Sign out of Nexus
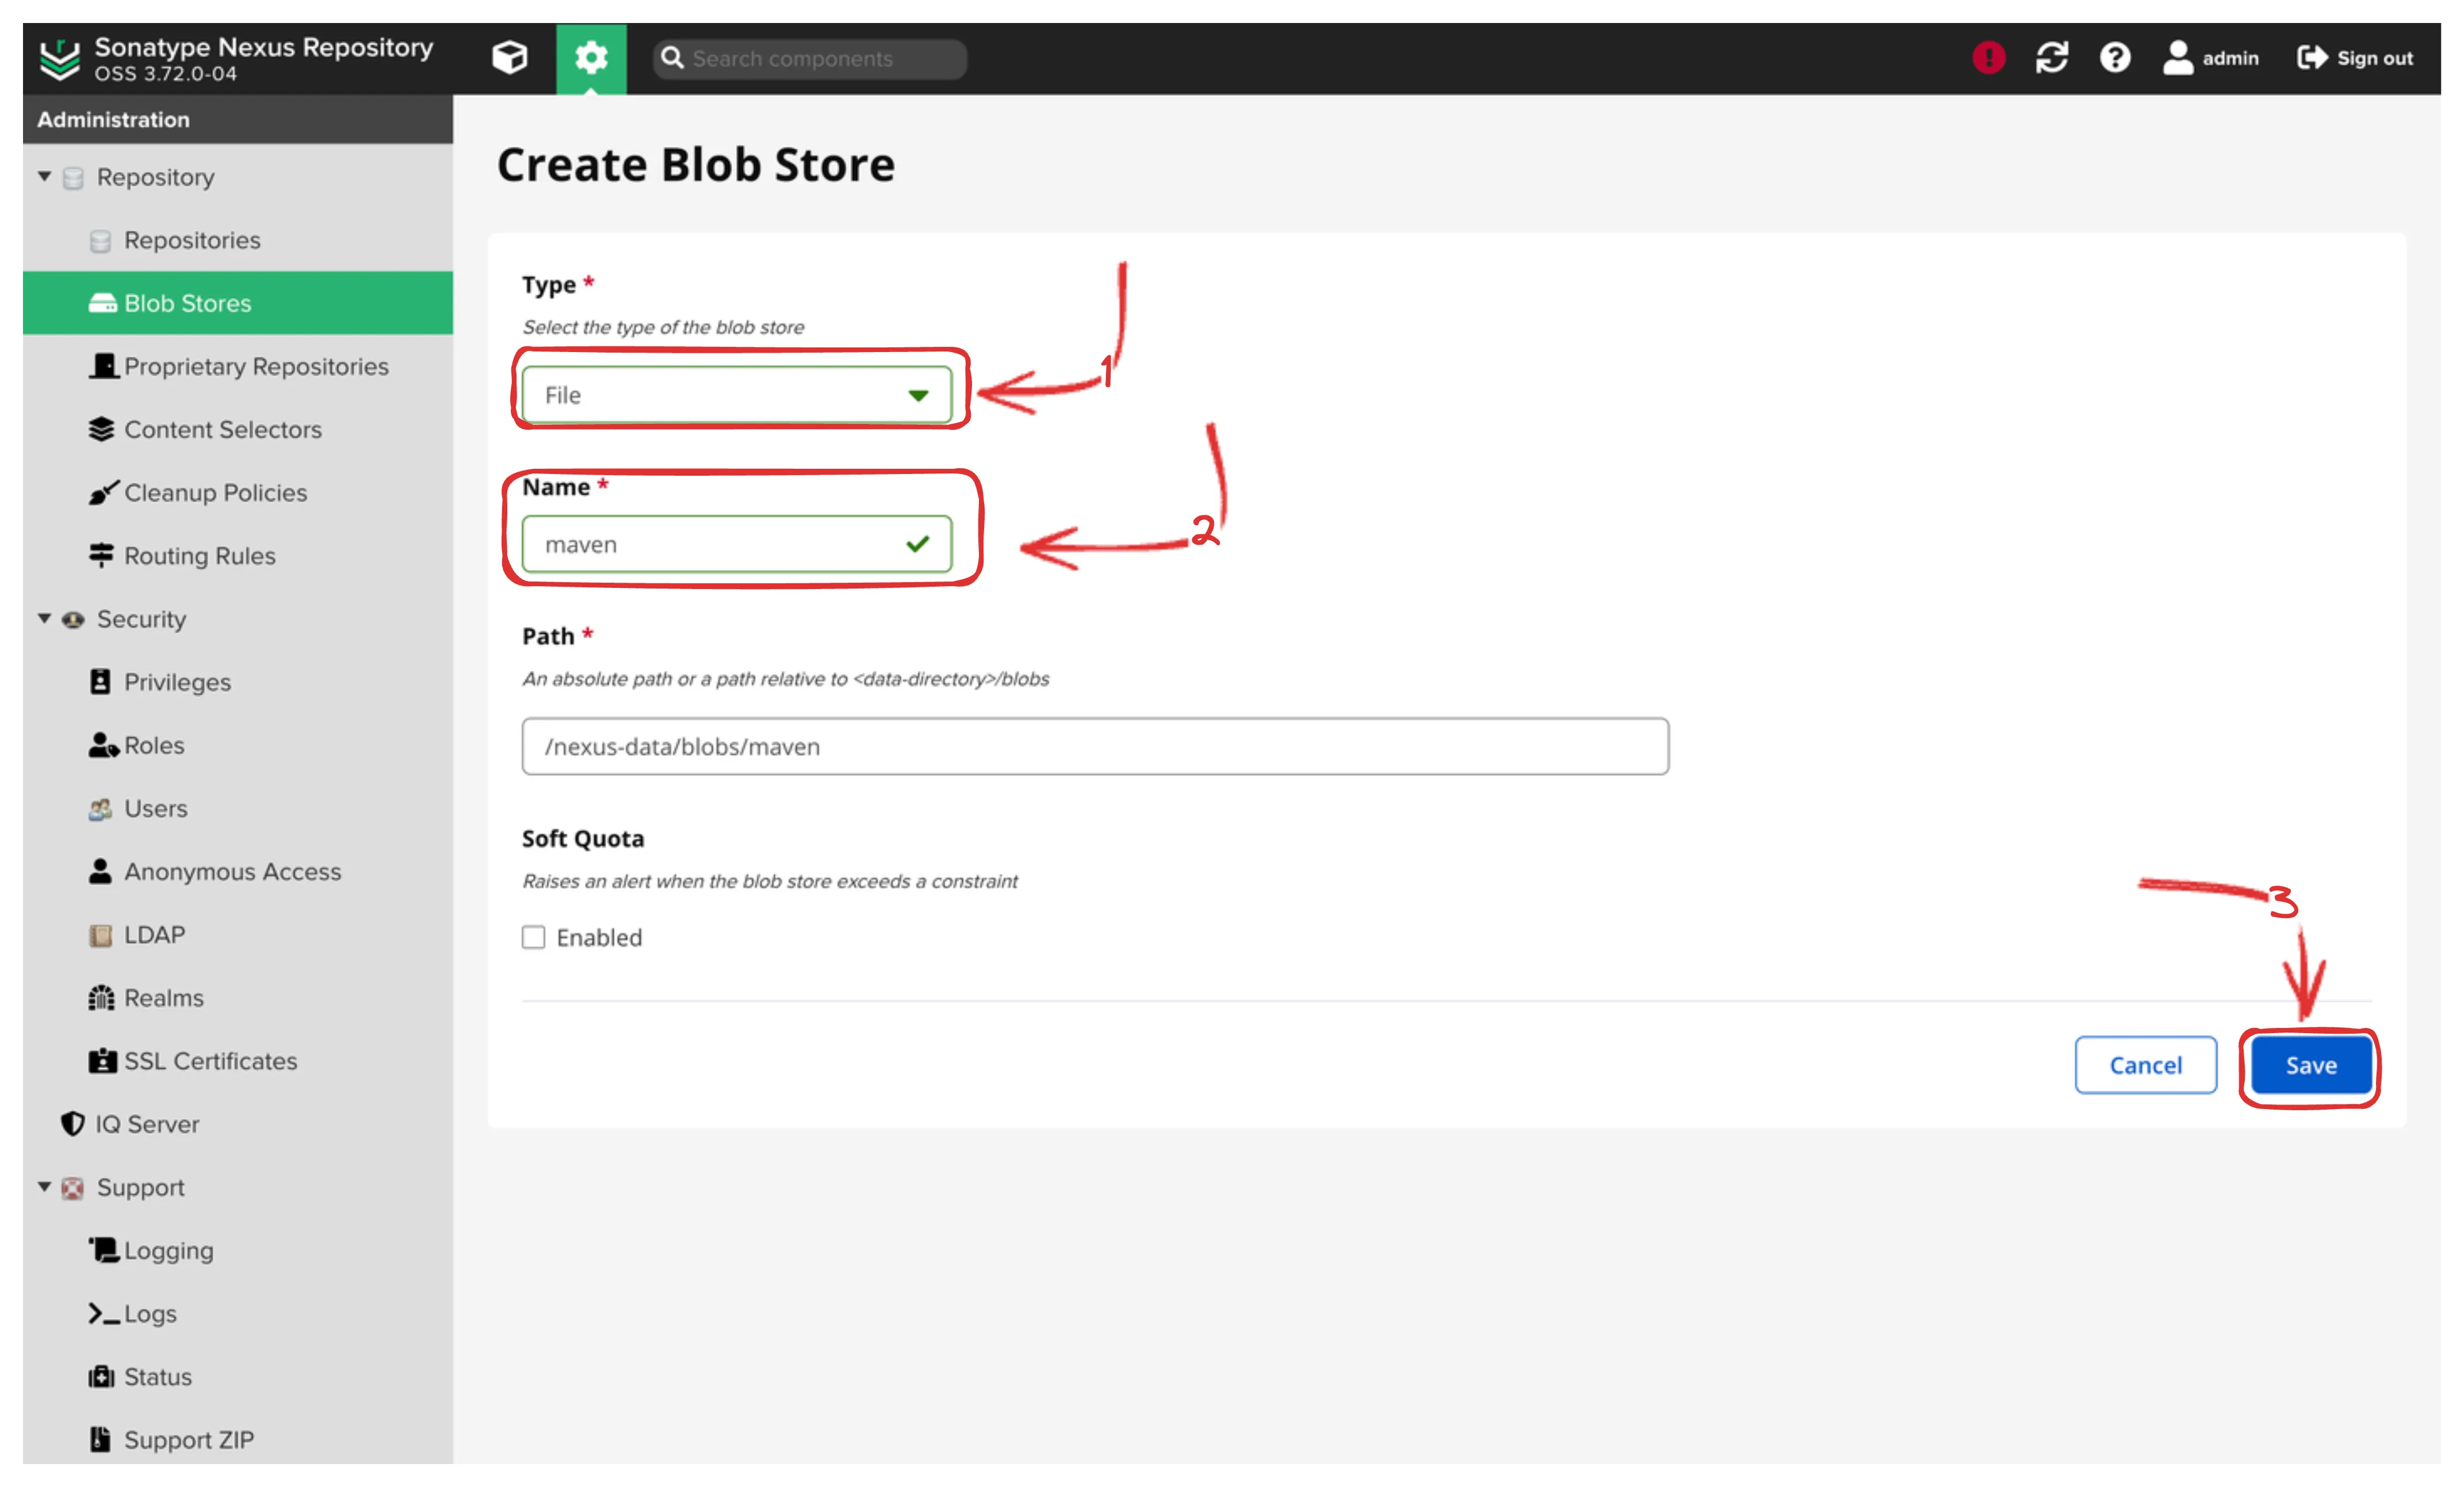This screenshot has width=2464, height=1487. [2355, 58]
